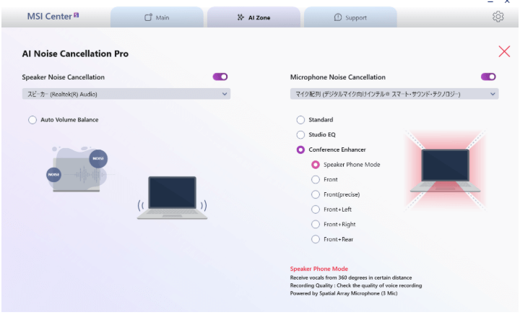Toggle Microphone Noise Cancellation switch
The width and height of the screenshot is (520, 315).
tap(488, 77)
